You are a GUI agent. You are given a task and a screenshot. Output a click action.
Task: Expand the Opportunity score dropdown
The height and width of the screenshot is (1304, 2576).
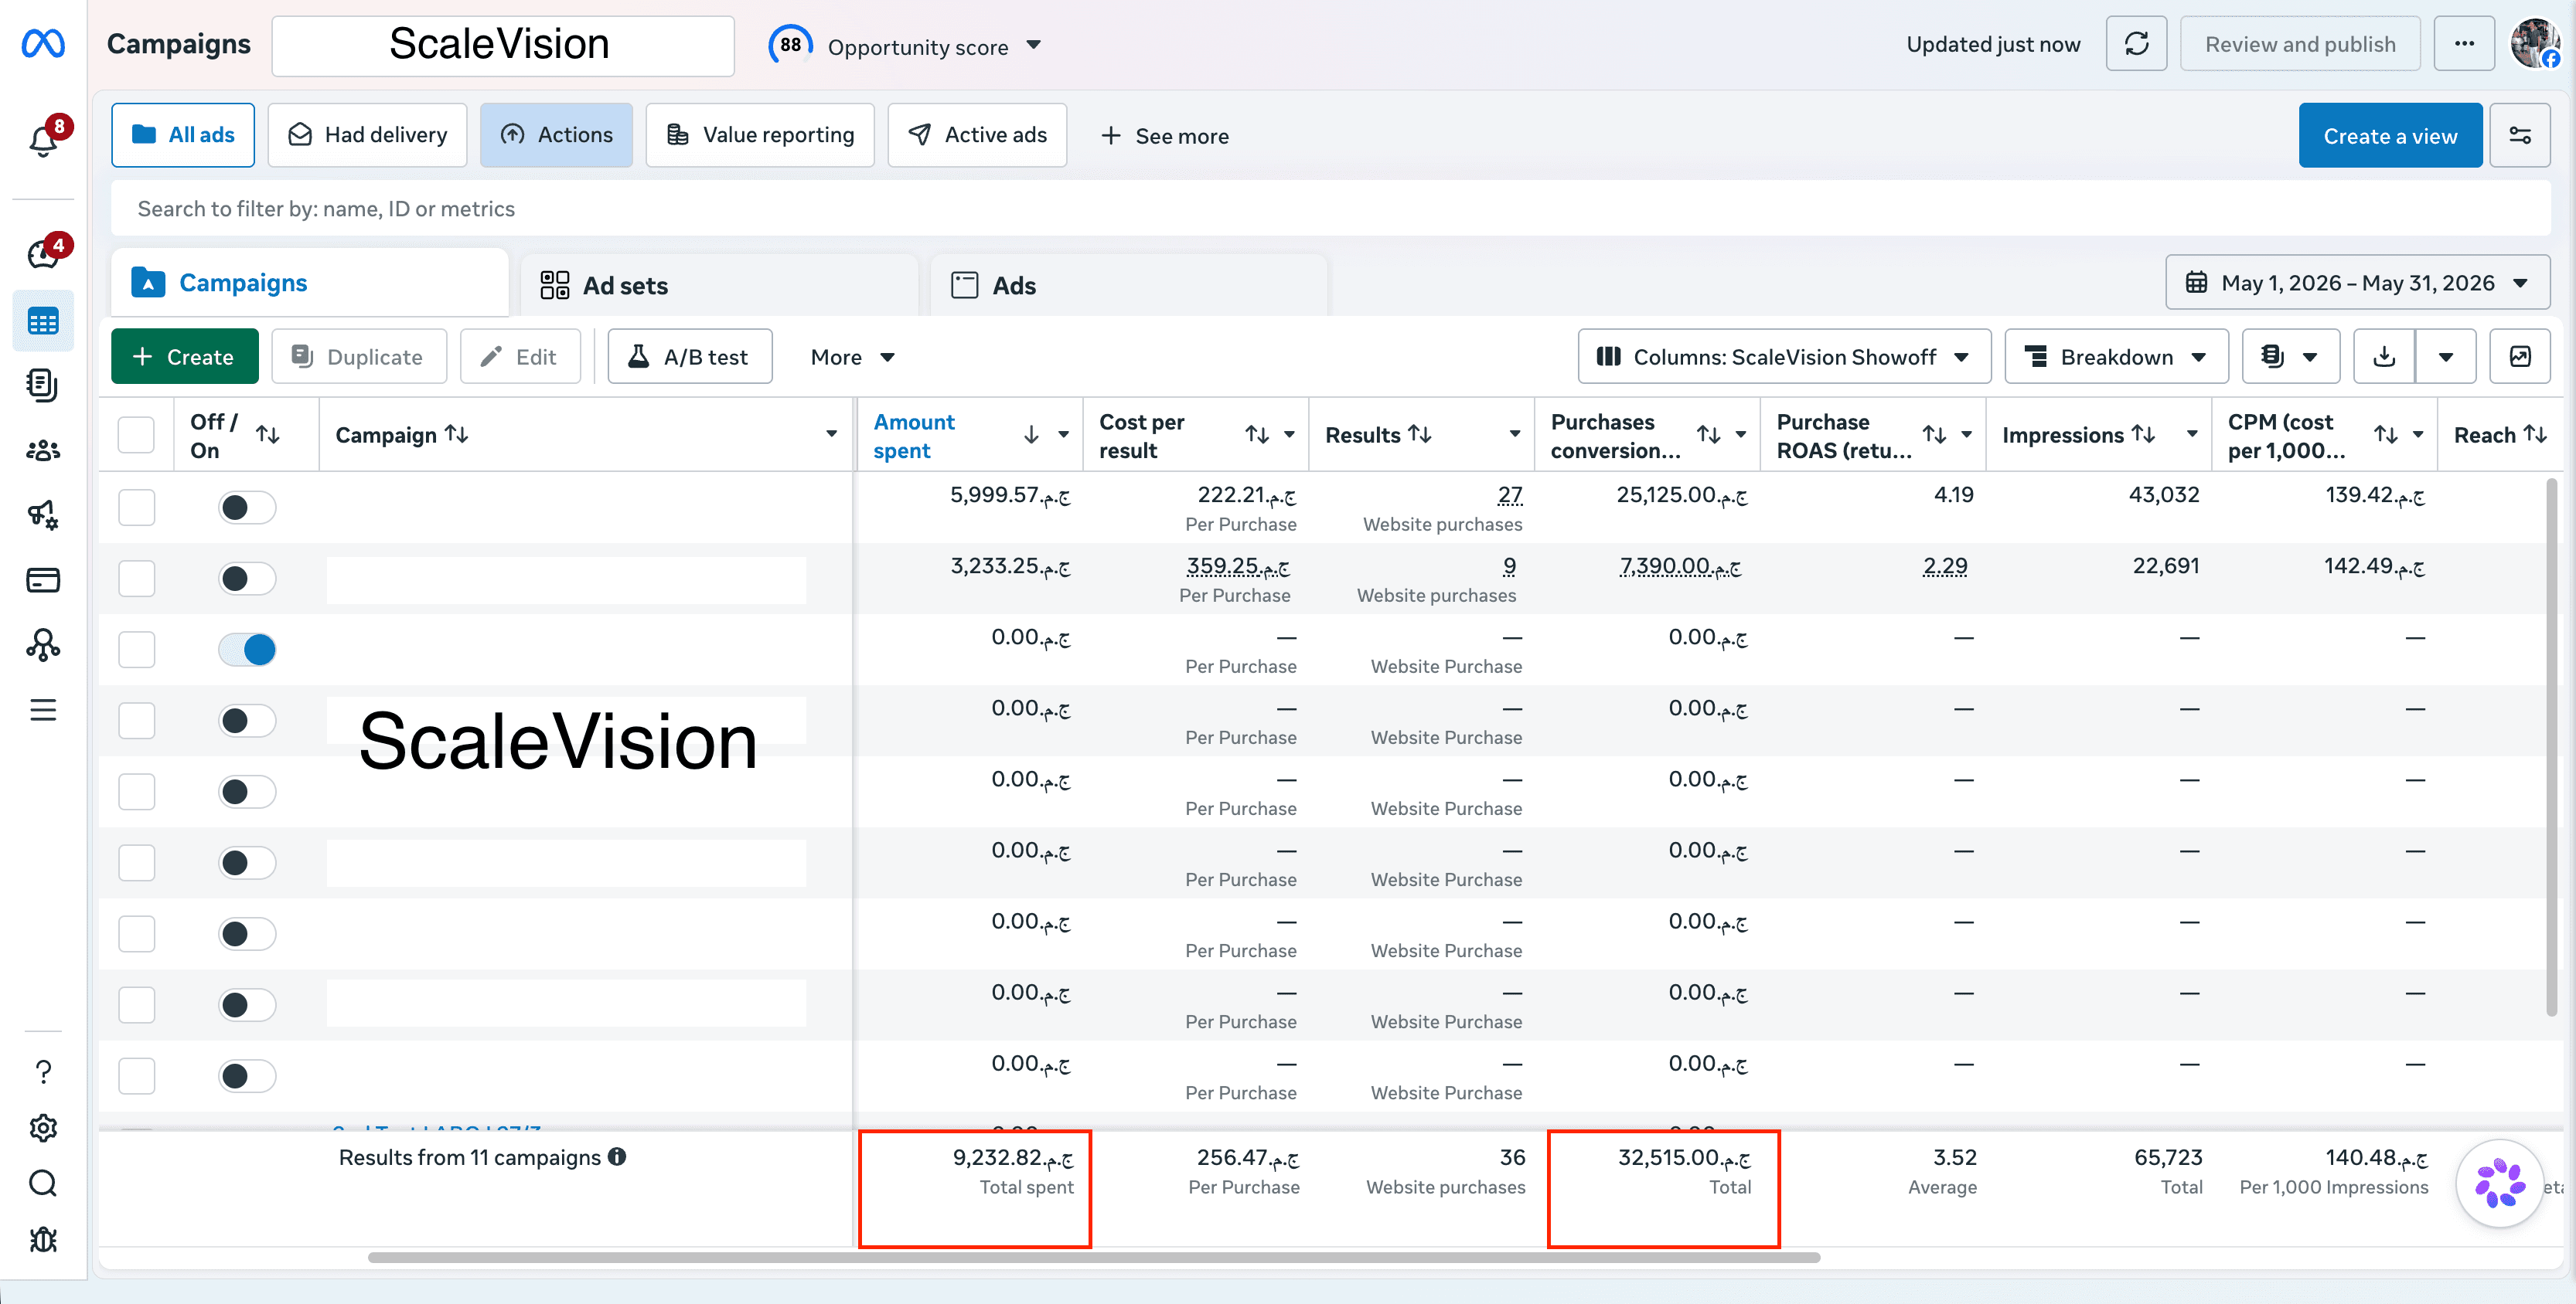[1034, 45]
